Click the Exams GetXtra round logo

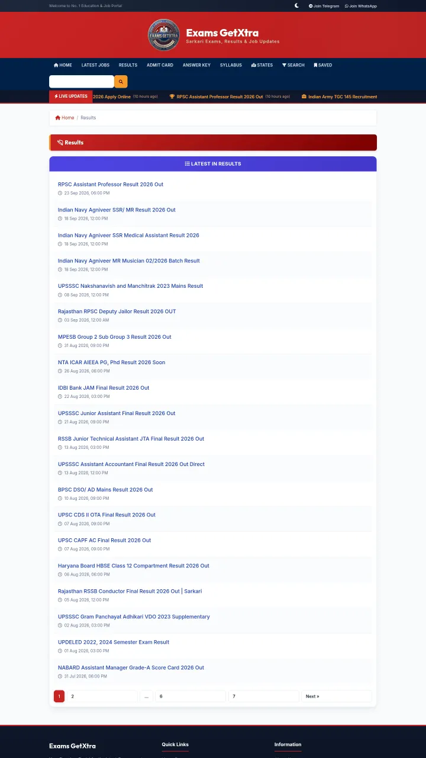point(164,35)
